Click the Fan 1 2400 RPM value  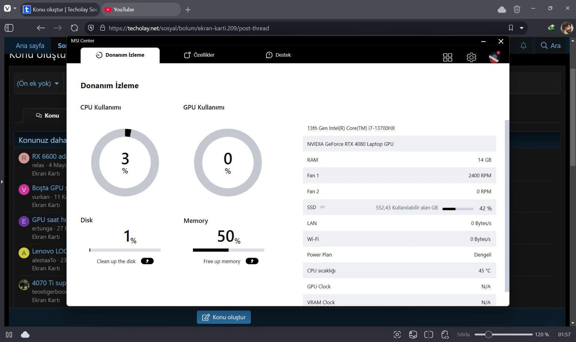[x=480, y=175]
